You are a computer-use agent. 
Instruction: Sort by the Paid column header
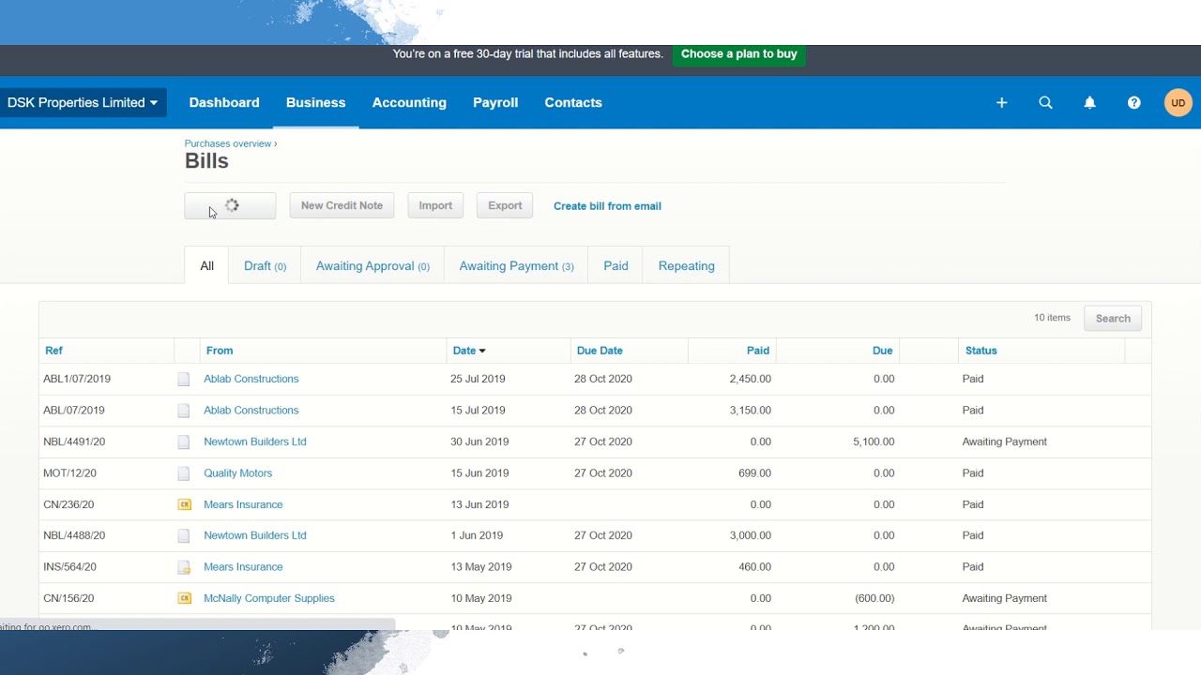pos(758,351)
